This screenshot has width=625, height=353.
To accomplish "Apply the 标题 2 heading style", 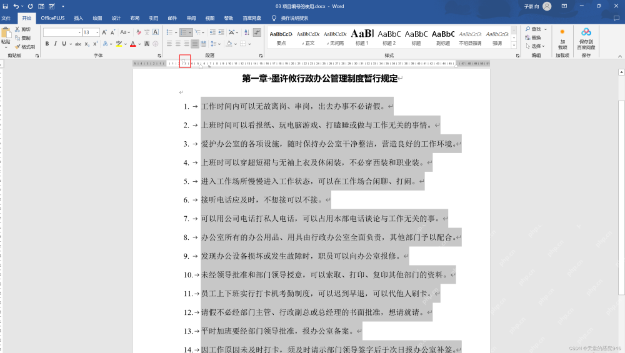I will coord(389,37).
